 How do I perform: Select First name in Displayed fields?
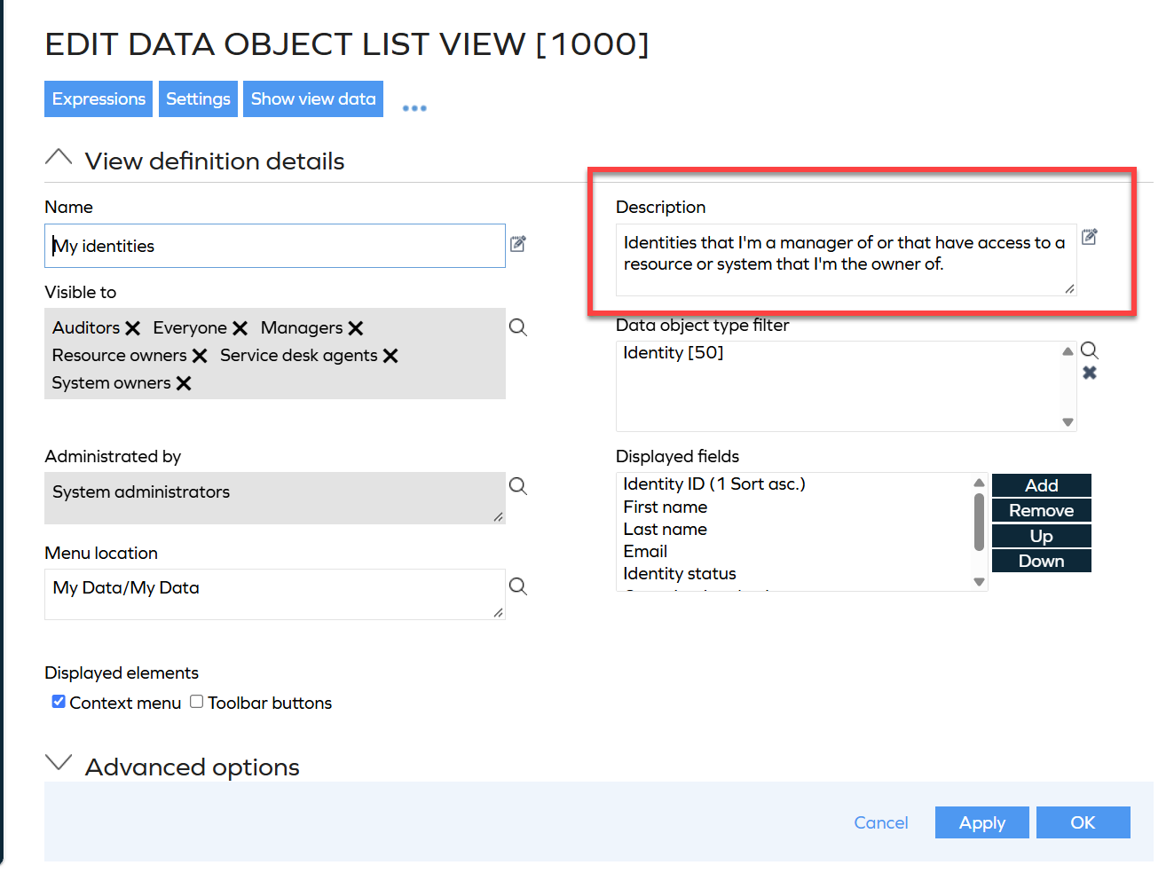tap(666, 507)
